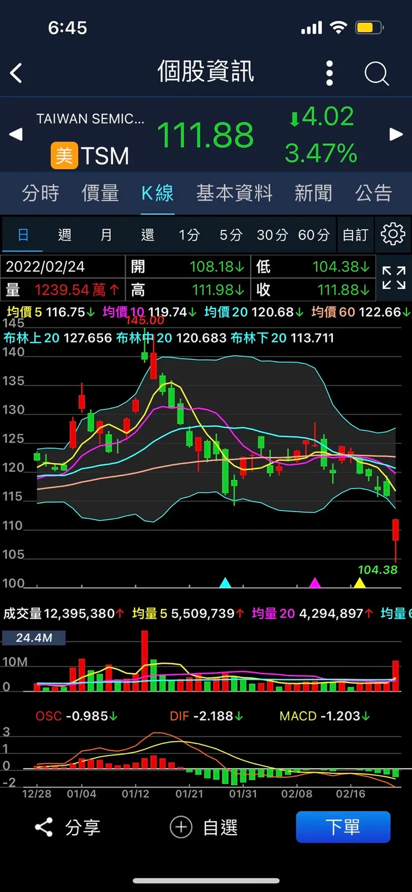Tap the share icon
The height and width of the screenshot is (892, 412).
(x=43, y=827)
